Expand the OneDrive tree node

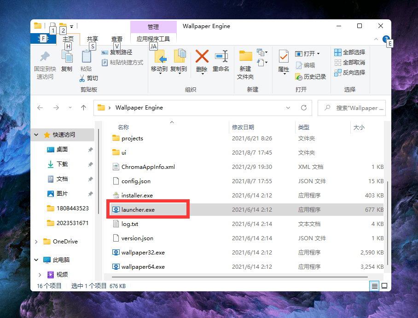coord(36,242)
